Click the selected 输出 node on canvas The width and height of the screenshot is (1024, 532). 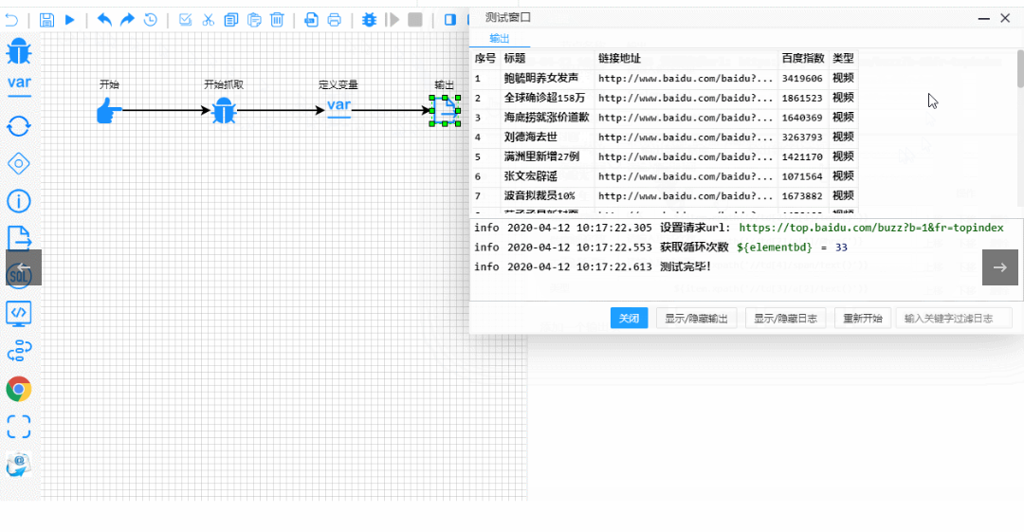click(x=445, y=110)
